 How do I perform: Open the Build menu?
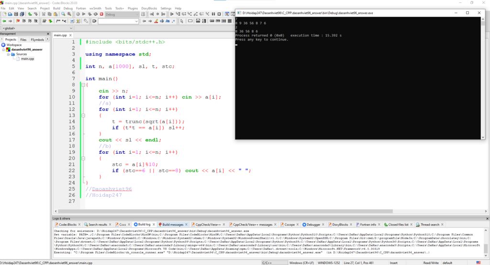click(x=56, y=9)
